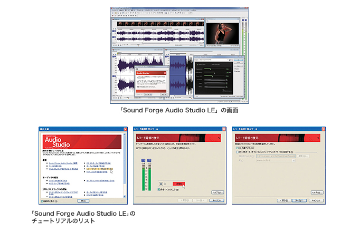Close the level-setting record dialog
Viewport: 359px width, 232px height.
pos(224,129)
